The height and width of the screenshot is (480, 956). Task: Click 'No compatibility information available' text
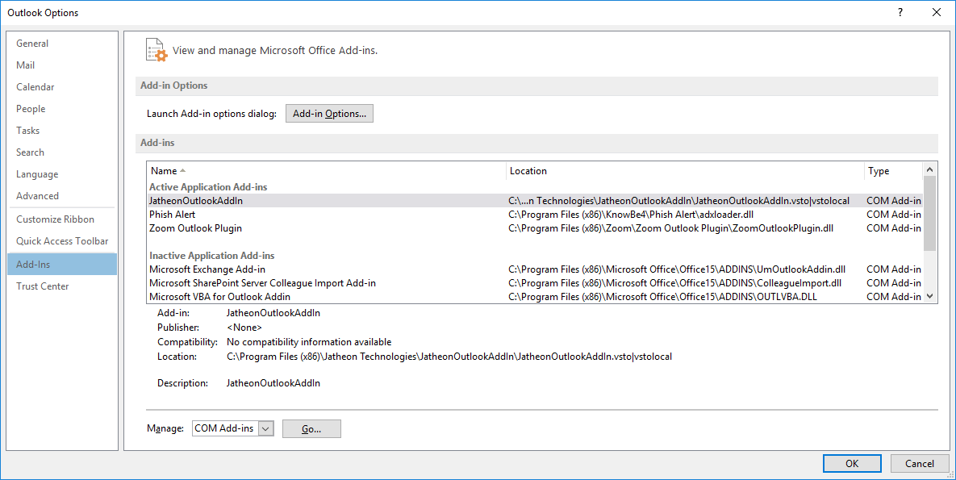(x=309, y=342)
